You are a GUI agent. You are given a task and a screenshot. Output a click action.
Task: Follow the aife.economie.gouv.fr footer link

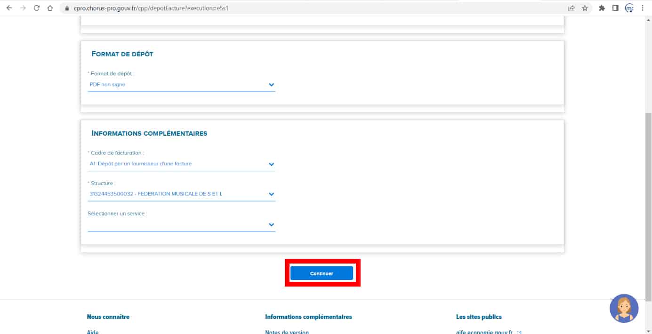tap(484, 332)
